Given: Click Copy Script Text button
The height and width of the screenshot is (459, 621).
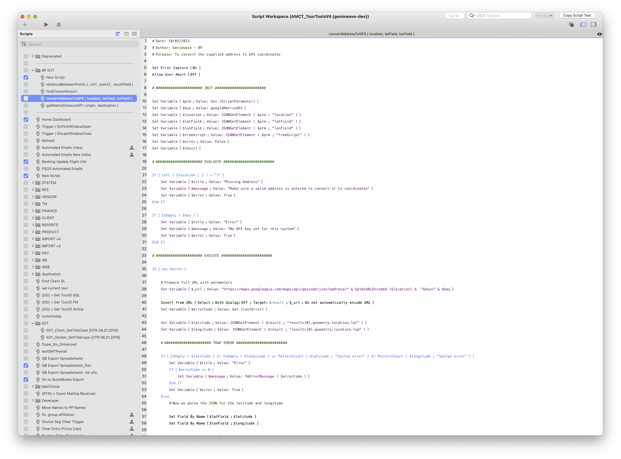Looking at the screenshot, I should coord(577,15).
